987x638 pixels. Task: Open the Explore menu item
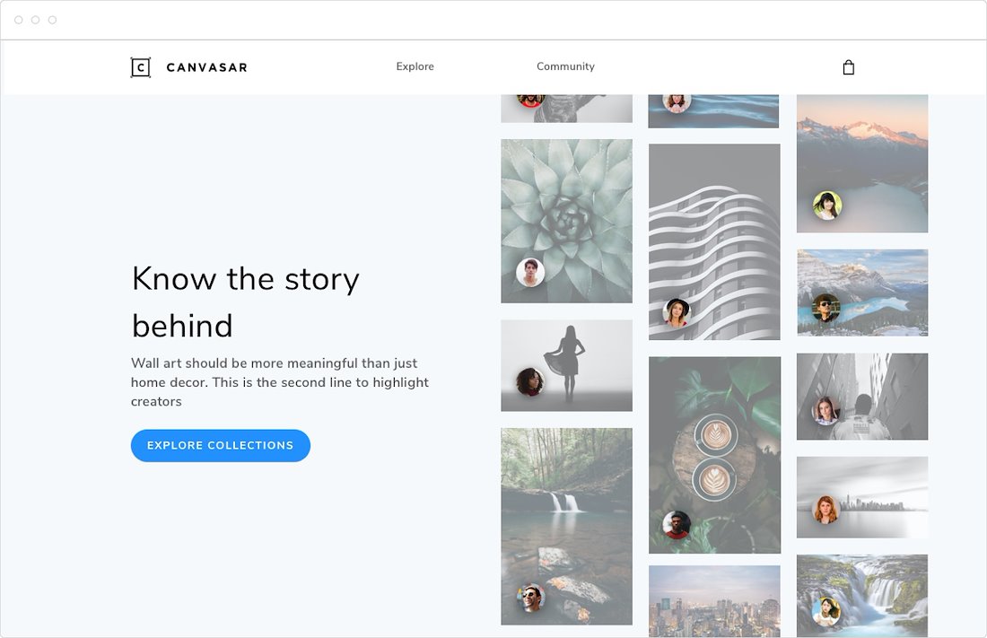(x=415, y=66)
